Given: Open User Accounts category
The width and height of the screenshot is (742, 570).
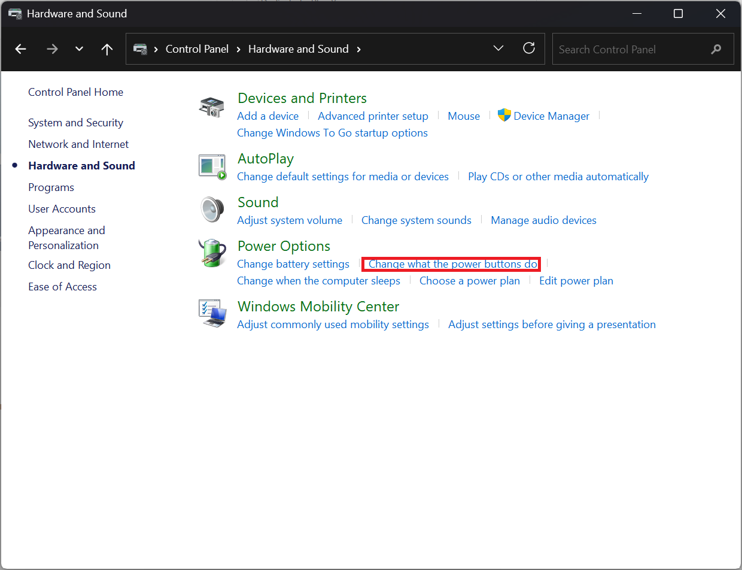Looking at the screenshot, I should point(62,209).
